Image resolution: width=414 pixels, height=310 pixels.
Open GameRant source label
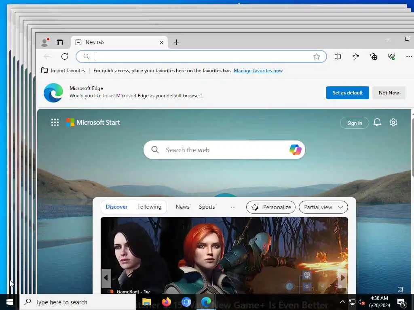pyautogui.click(x=129, y=291)
